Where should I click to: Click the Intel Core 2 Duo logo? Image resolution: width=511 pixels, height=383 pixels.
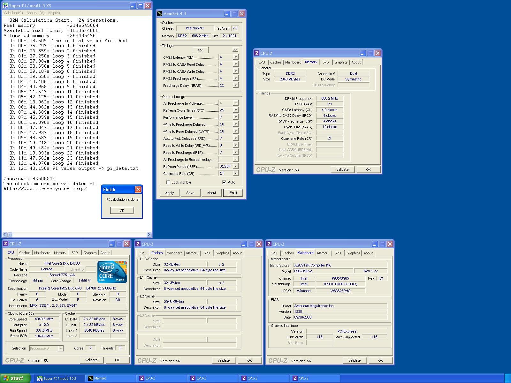point(112,272)
